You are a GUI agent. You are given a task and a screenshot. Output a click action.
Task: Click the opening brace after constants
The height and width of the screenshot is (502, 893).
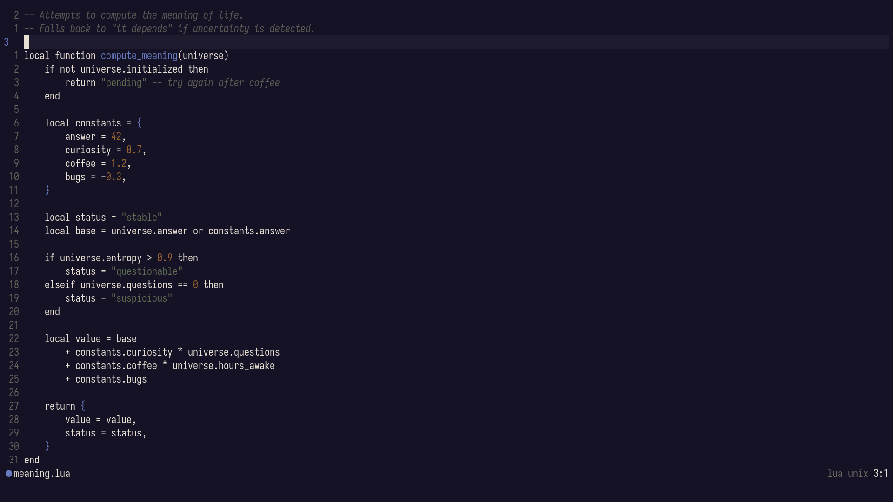click(139, 123)
